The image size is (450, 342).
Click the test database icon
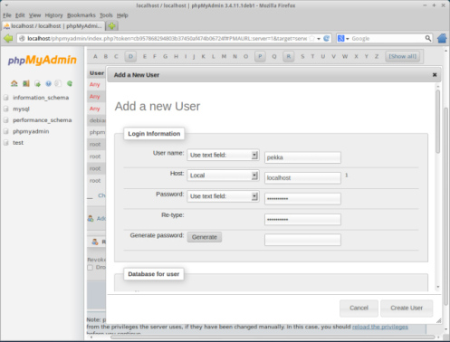[x=5, y=143]
